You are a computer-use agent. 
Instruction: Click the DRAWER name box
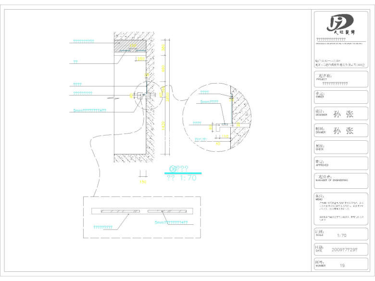coord(341,131)
